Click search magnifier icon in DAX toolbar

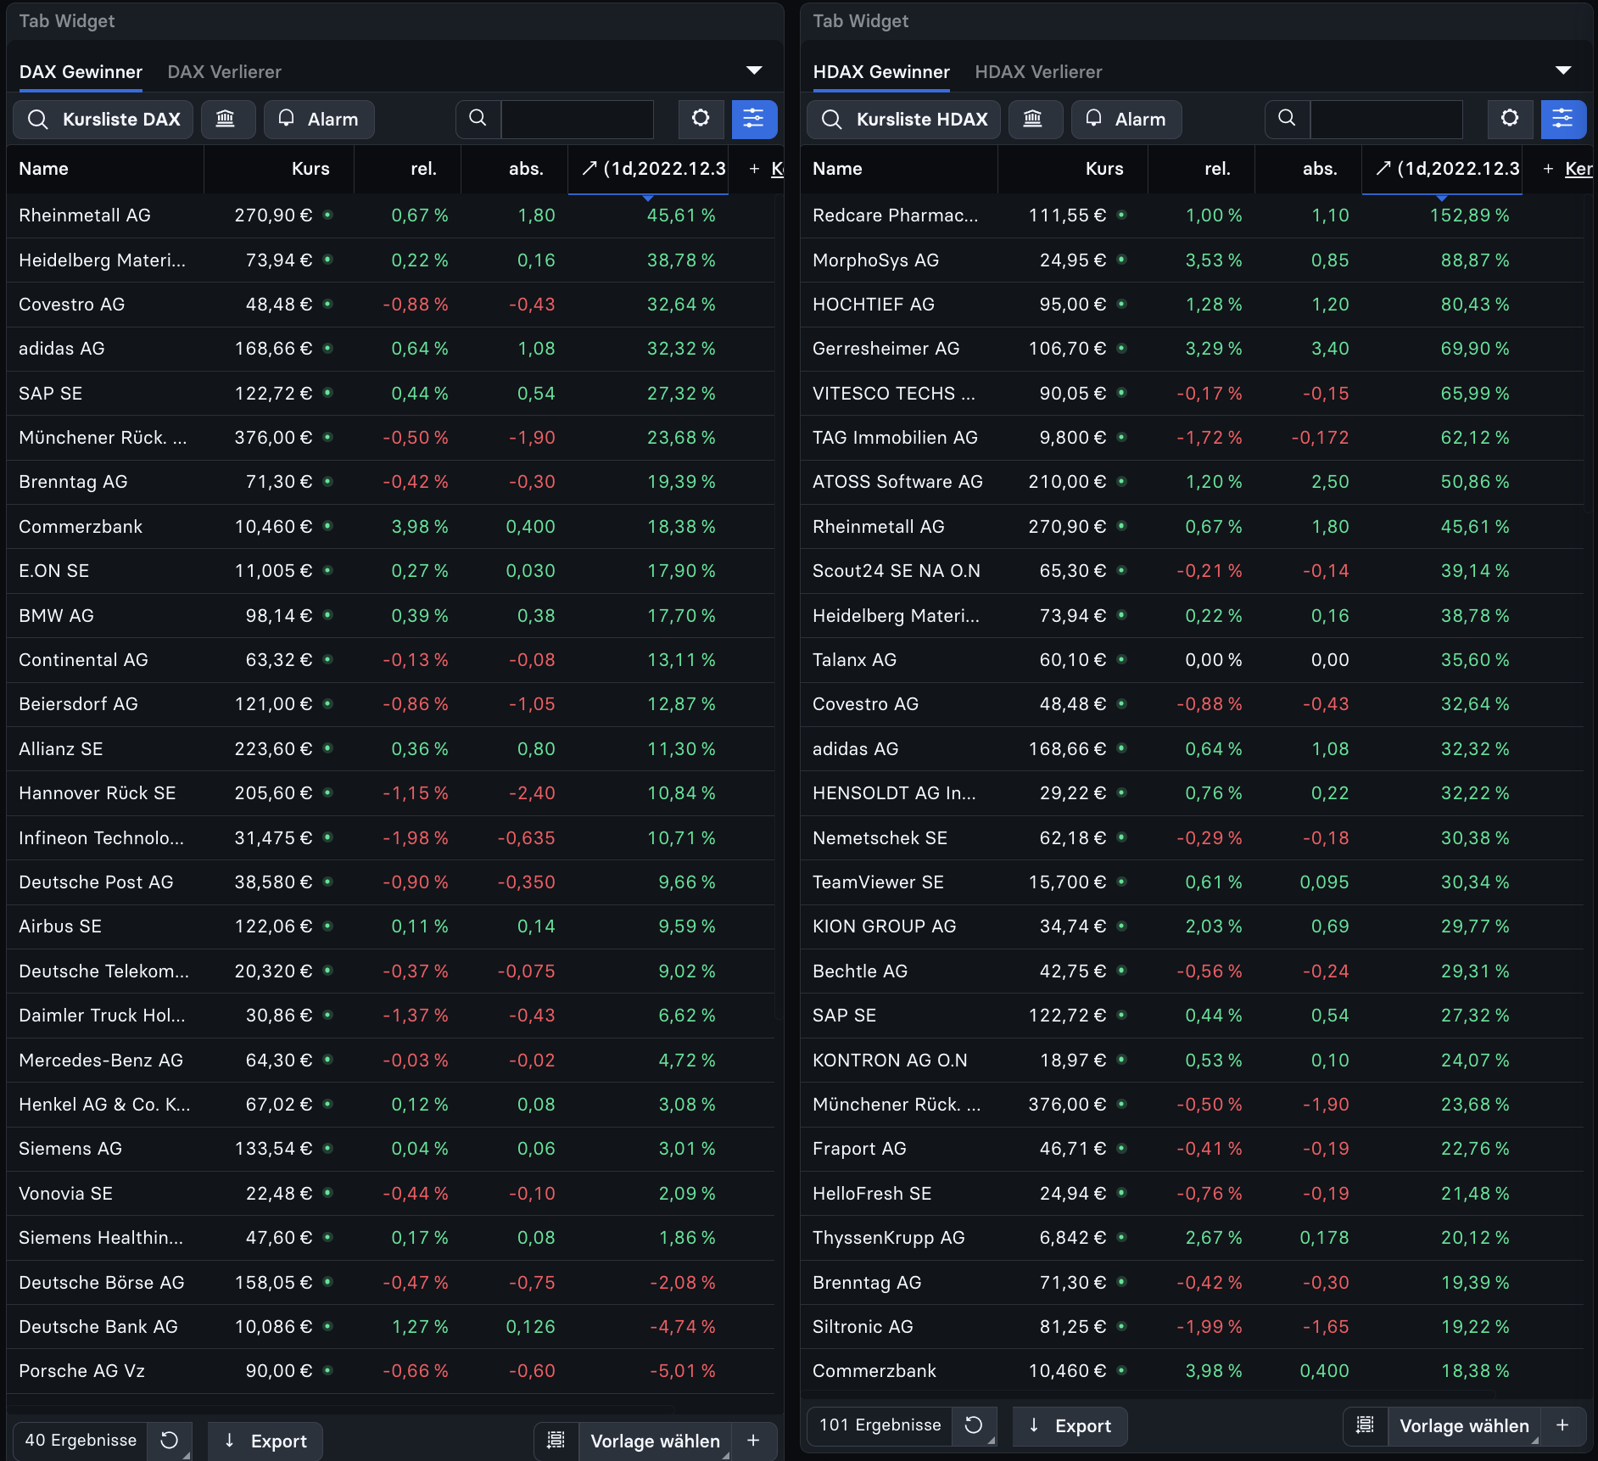(x=478, y=119)
